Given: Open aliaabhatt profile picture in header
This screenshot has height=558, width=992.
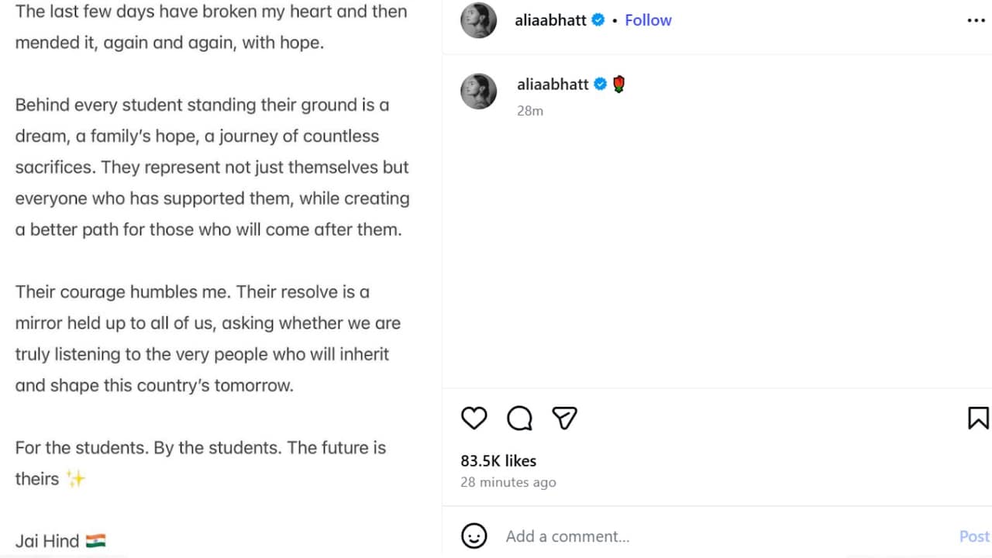Looking at the screenshot, I should pos(478,20).
